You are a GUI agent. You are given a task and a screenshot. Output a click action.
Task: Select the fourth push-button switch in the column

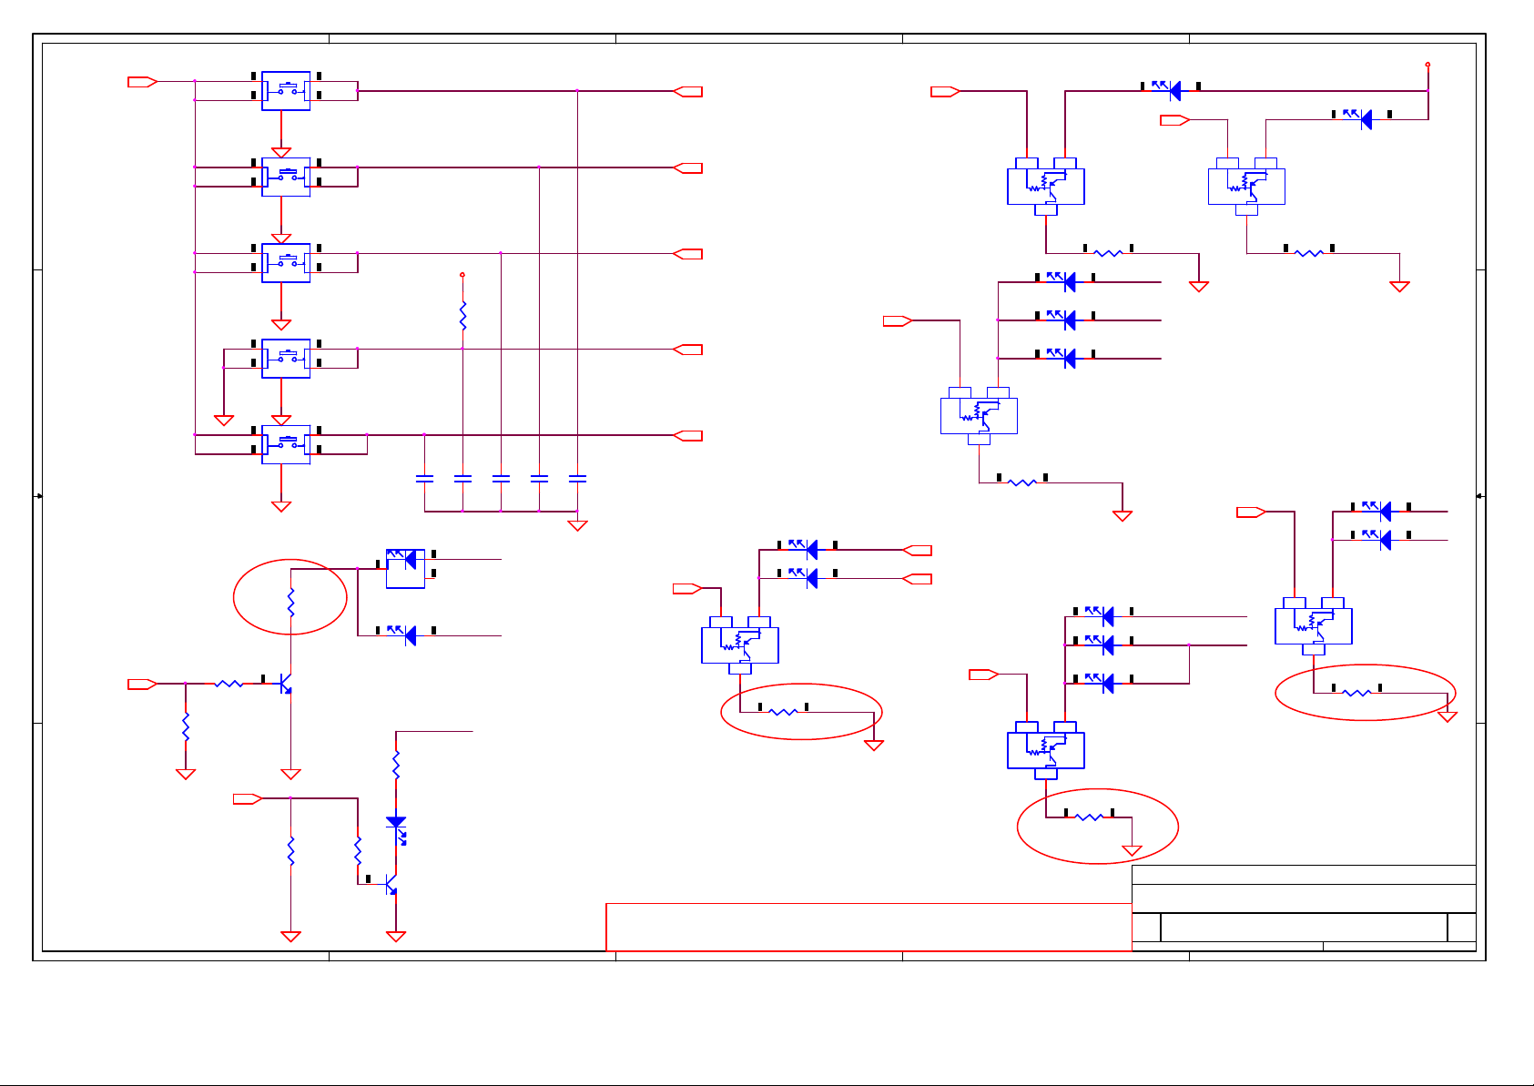tap(286, 359)
